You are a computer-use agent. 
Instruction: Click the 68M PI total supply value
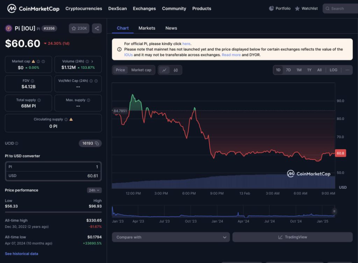(29, 106)
